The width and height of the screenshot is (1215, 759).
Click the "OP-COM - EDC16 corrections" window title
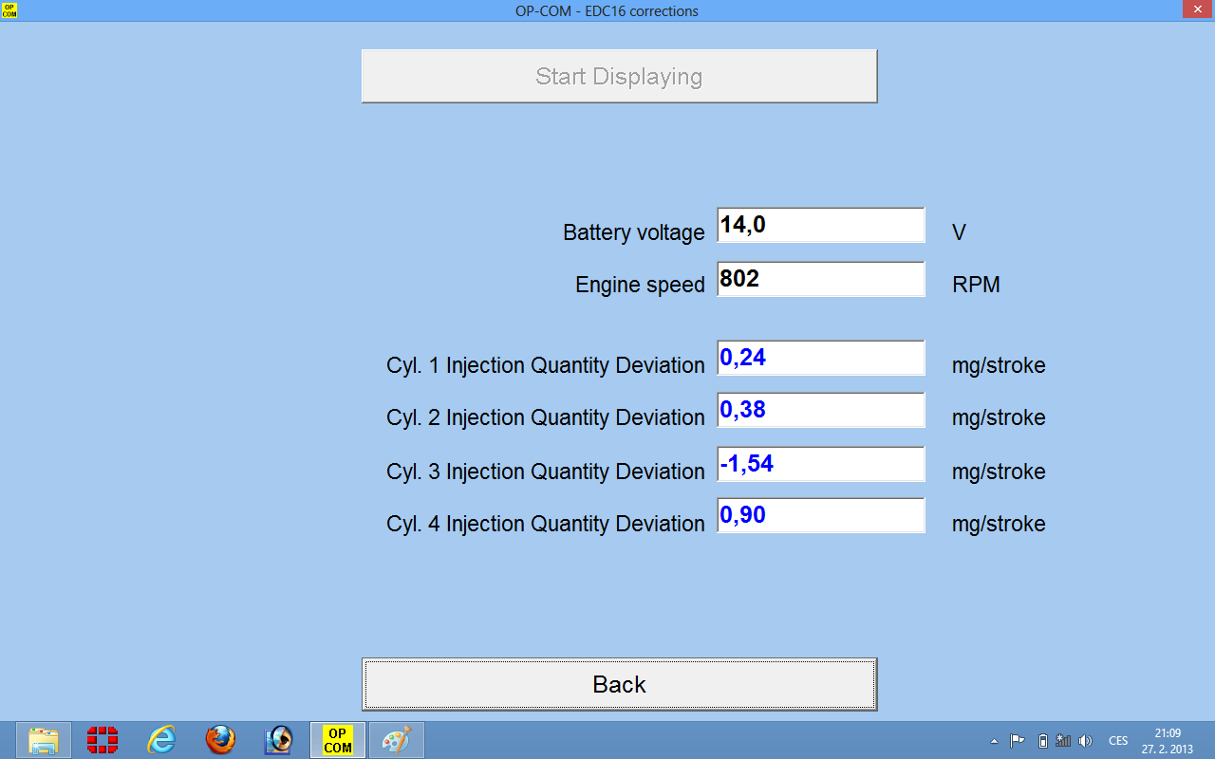coord(607,11)
